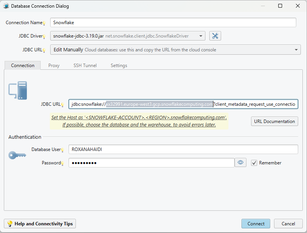This screenshot has height=233, width=307.
Task: Open URL Documentation
Action: 274,121
